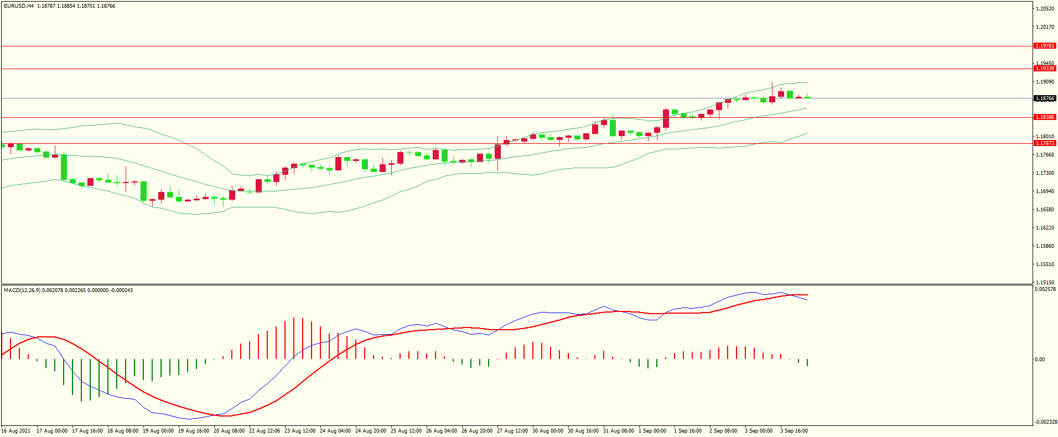Click the 30 Aug 16:00 time label
This screenshot has width=1058, height=437.
583,431
